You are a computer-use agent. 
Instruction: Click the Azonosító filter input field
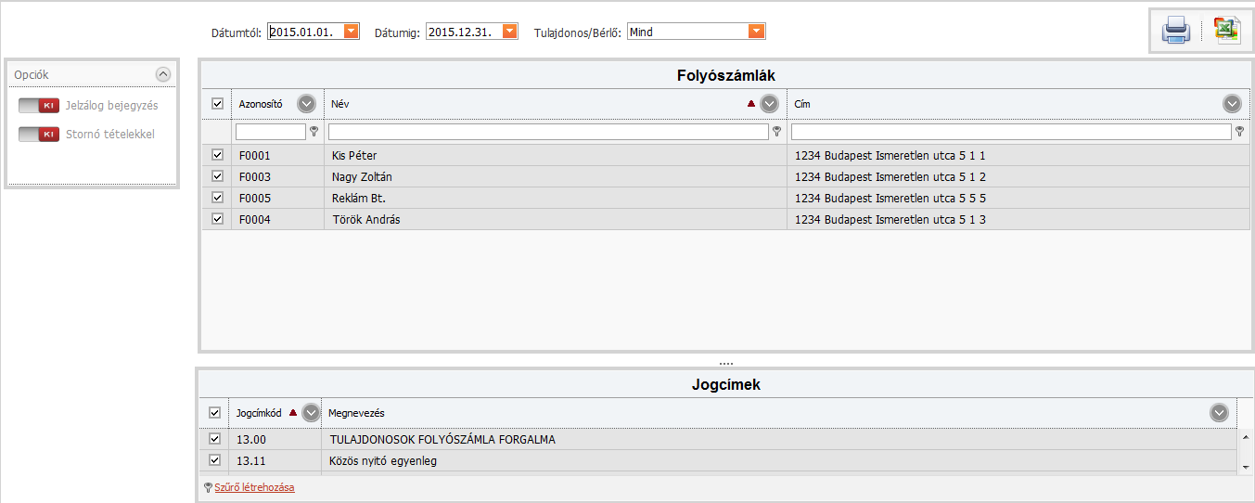tap(270, 132)
